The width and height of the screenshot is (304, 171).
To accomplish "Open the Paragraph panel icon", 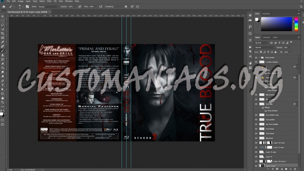I will tap(250, 52).
